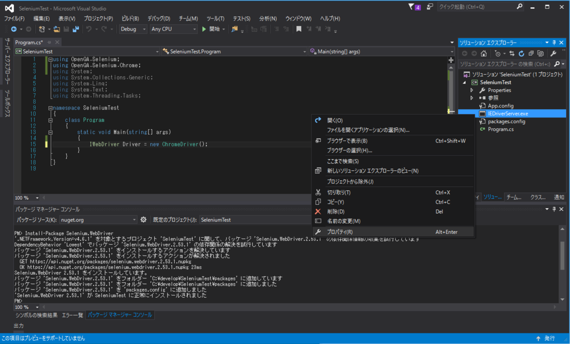Switch to the クラス... view tab
The width and height of the screenshot is (570, 344).
(x=538, y=198)
